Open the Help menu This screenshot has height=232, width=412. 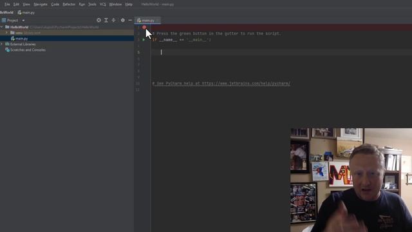point(129,5)
